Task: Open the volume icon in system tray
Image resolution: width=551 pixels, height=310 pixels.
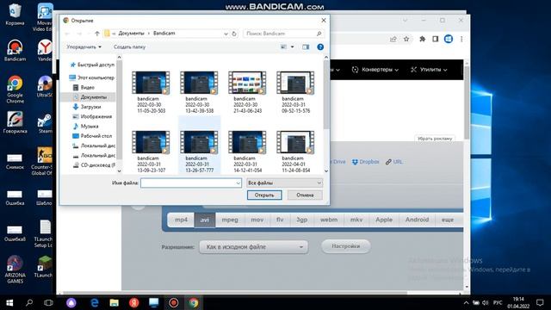Action: [x=486, y=302]
